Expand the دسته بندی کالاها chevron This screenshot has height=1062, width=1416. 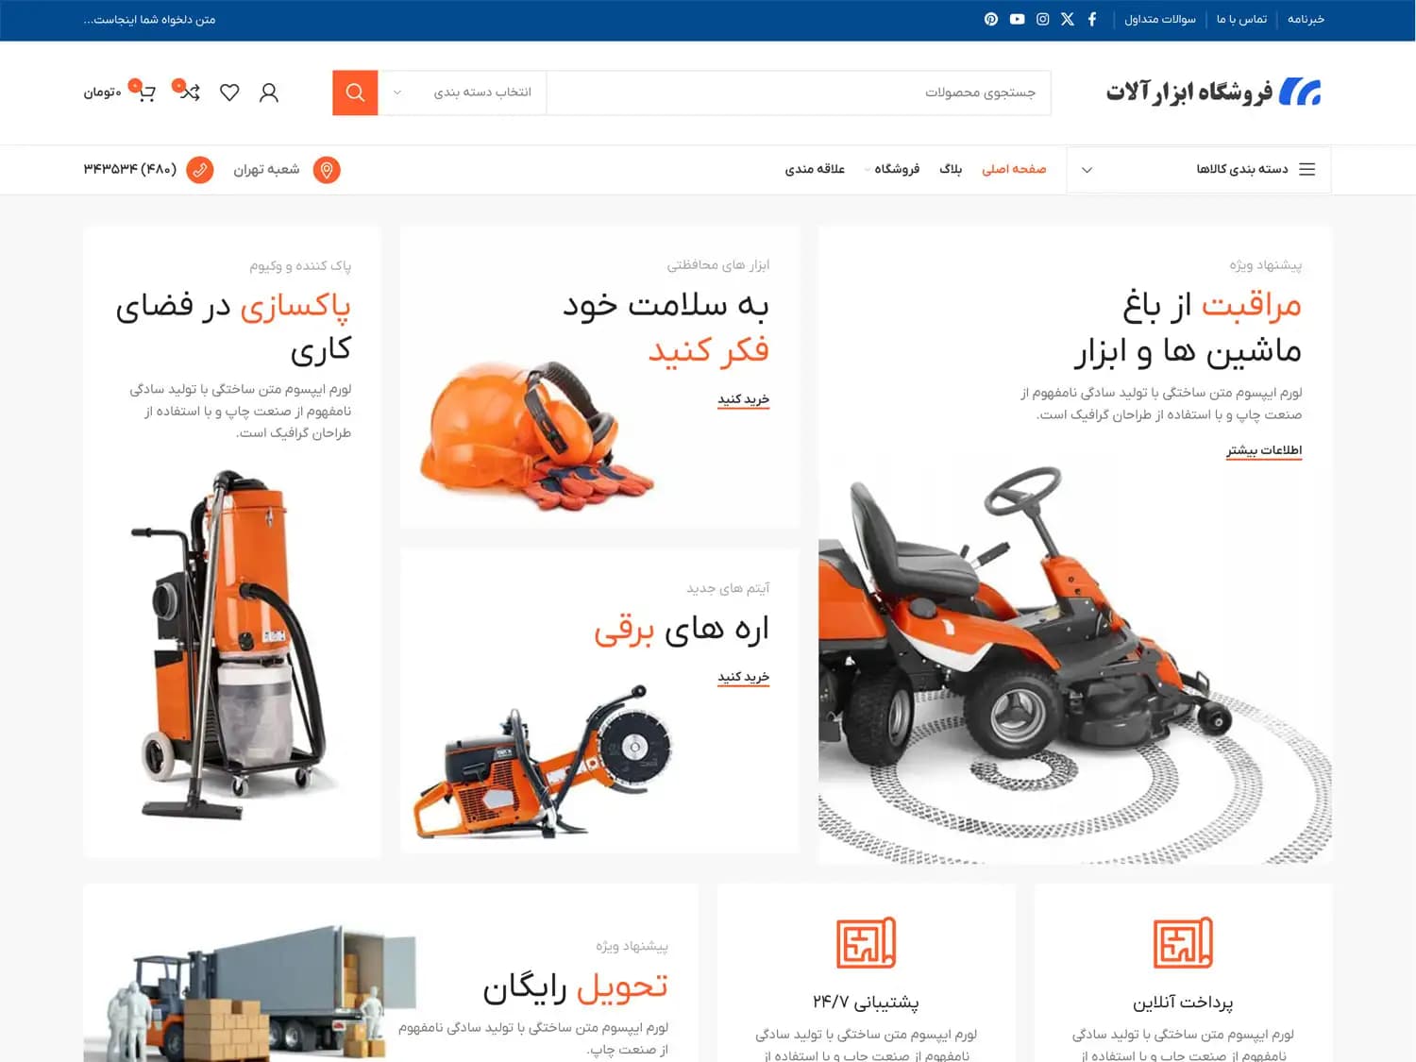[x=1087, y=170]
